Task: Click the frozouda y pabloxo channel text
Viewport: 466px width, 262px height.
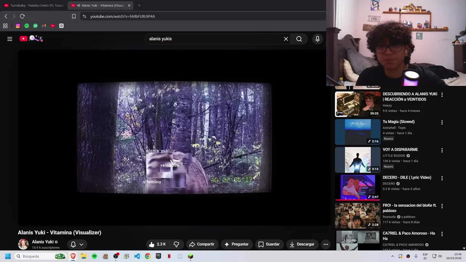Action: tap(399, 217)
